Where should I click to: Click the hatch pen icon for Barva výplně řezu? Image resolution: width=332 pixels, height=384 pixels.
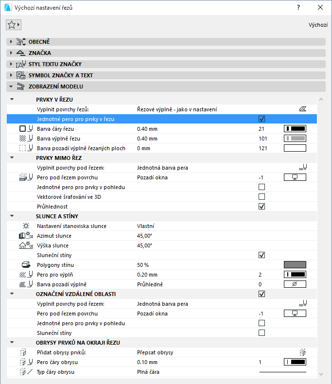26,139
